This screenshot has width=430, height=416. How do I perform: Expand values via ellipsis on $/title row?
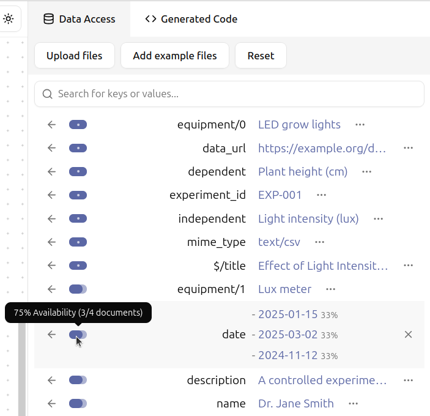[408, 266]
